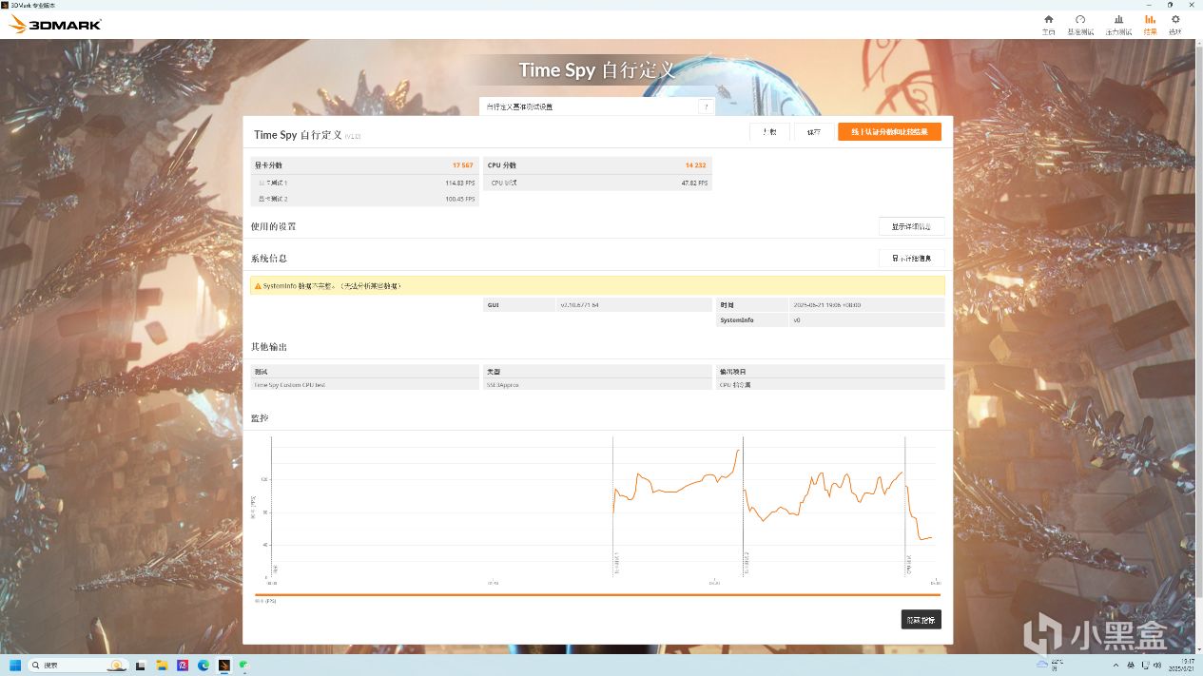This screenshot has height=676, width=1203.
Task: Click the orange frame rate legend bar
Action: pos(597,594)
